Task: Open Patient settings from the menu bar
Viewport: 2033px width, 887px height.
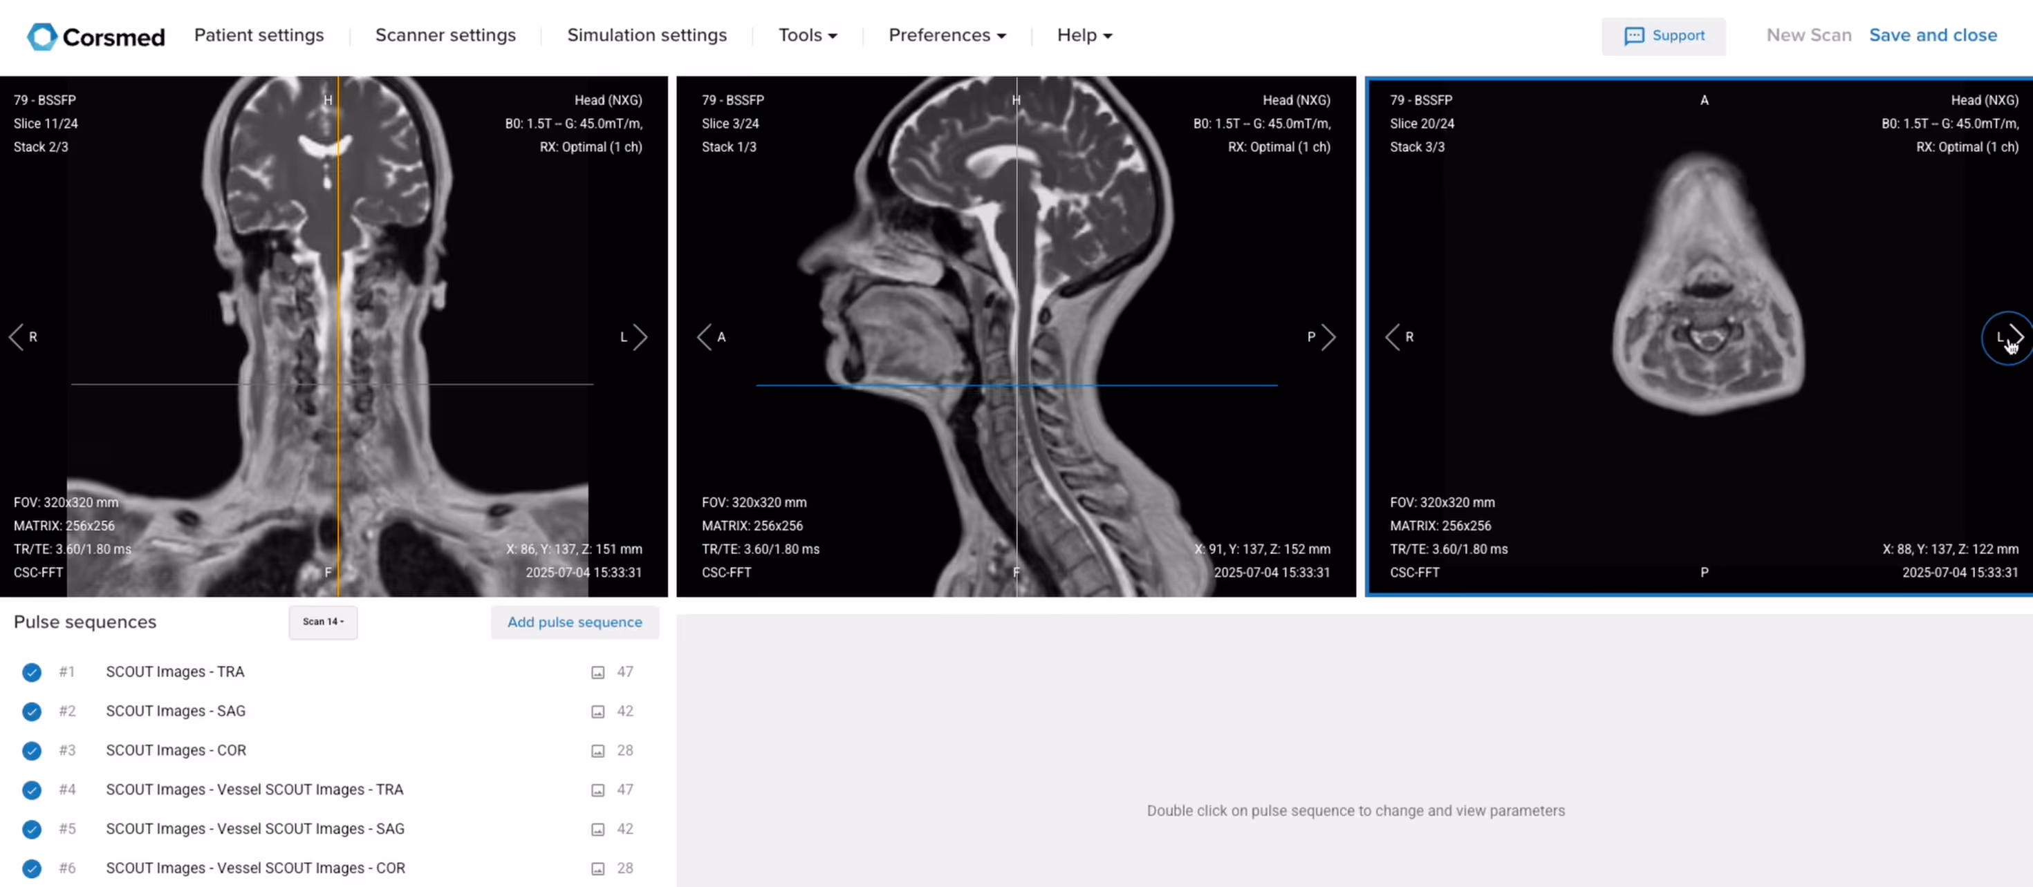Action: pyautogui.click(x=259, y=35)
